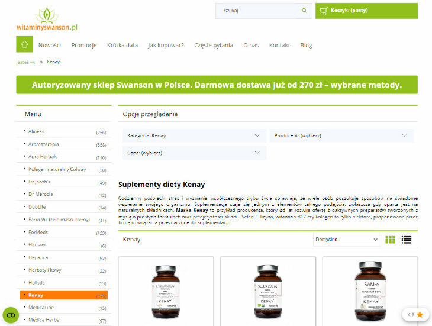Select Aromaterapia category in menu

pos(44,144)
